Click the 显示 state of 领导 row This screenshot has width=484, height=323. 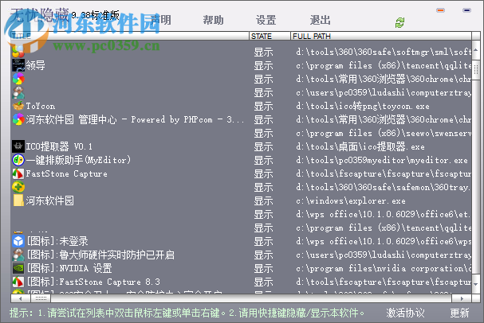263,65
